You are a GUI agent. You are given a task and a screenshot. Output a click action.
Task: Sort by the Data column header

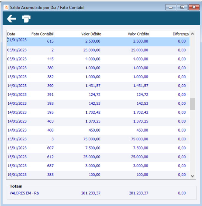[x=18, y=34]
